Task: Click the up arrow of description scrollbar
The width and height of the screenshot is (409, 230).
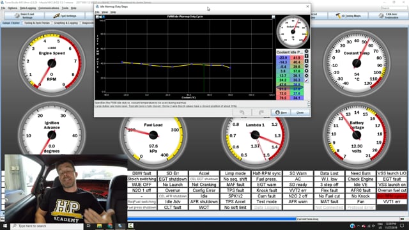Action: click(x=309, y=102)
